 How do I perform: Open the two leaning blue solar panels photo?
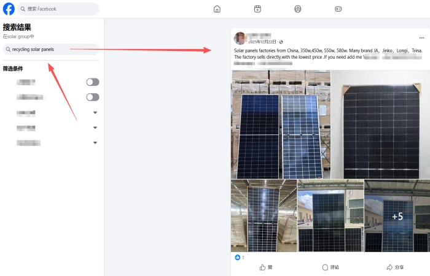(281, 125)
